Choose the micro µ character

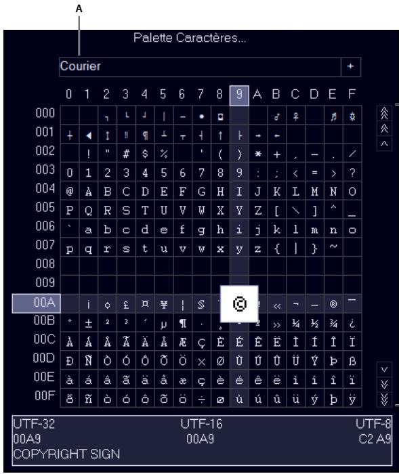pyautogui.click(x=164, y=323)
